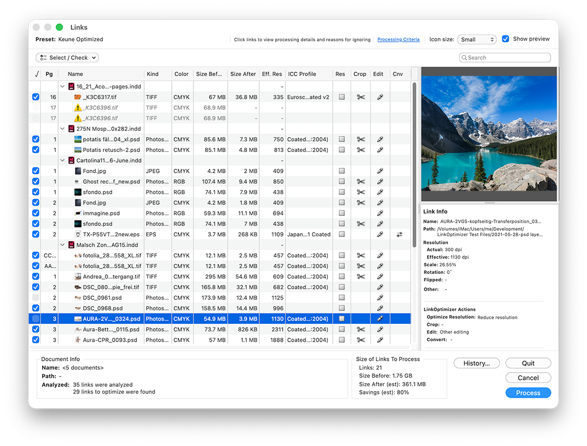The height and width of the screenshot is (446, 587).
Task: Sort by the Kind column header
Action: point(158,74)
